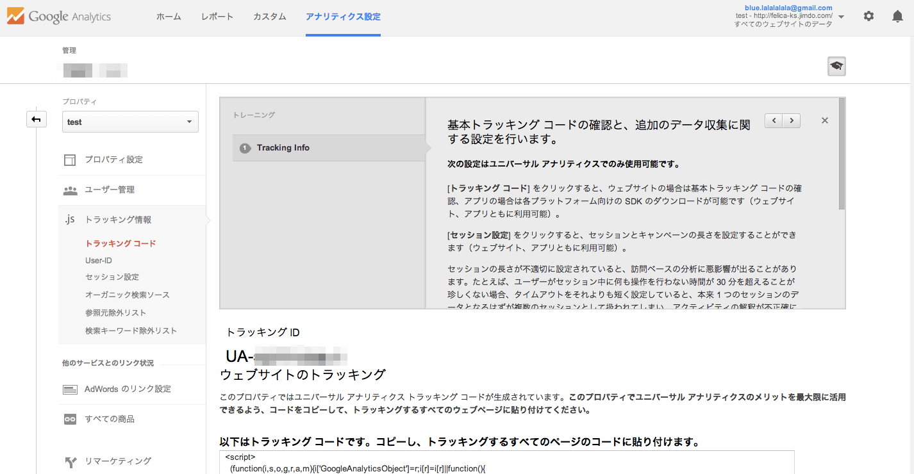Select トラッキング コード submenu item
Image resolution: width=914 pixels, height=474 pixels.
120,243
